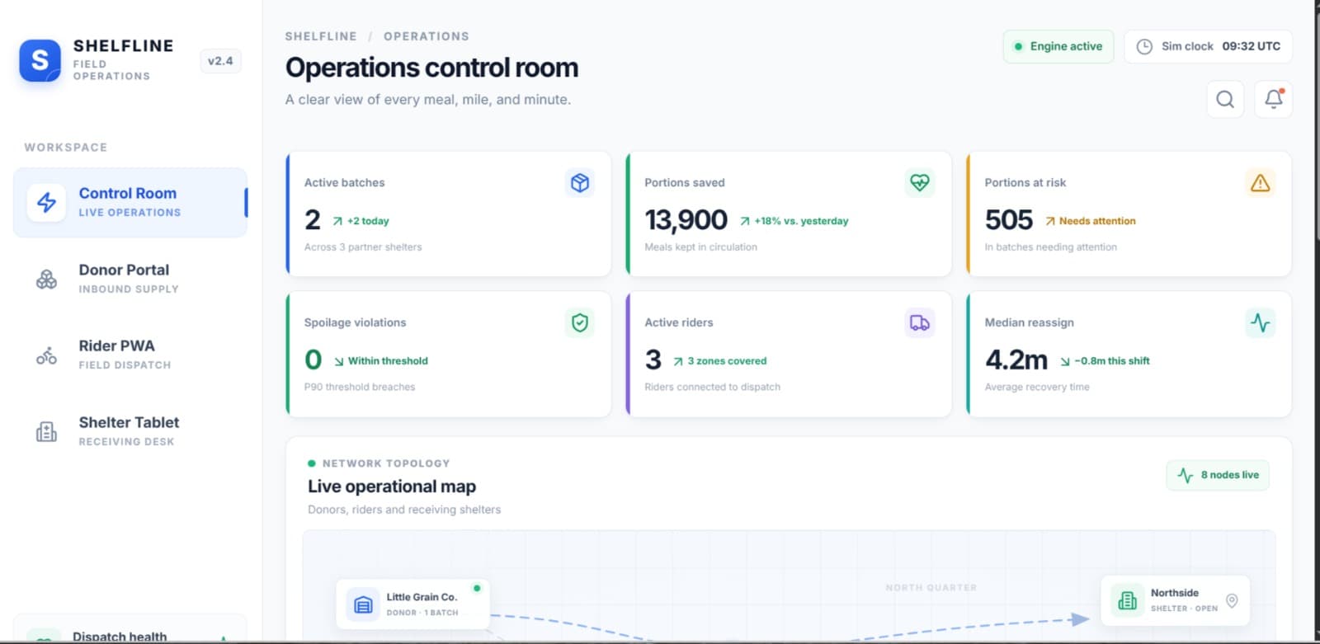
Task: Select the Little Grain Co. donor node
Action: (412, 604)
